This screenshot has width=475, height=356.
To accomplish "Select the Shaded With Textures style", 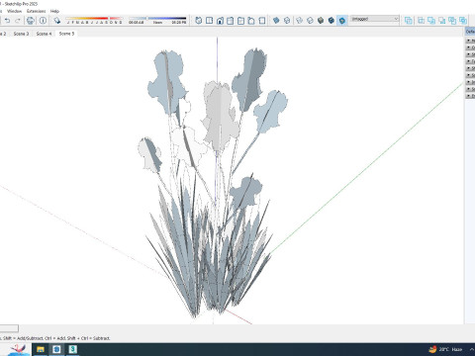I will click(x=332, y=21).
